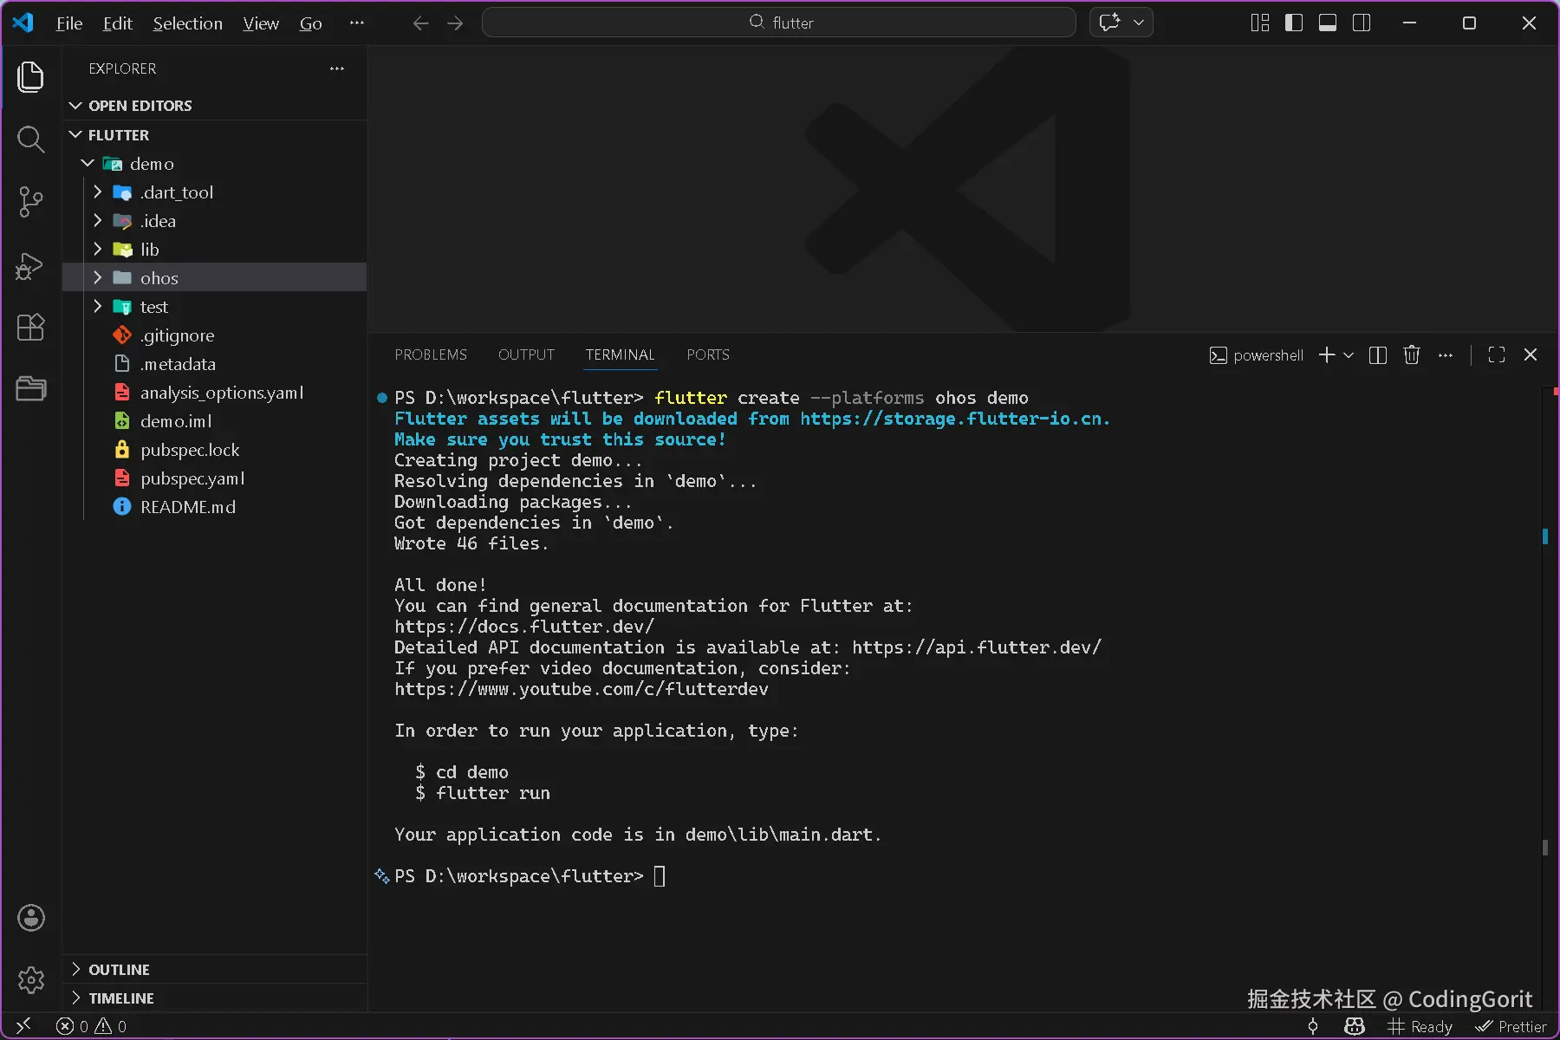Image resolution: width=1560 pixels, height=1040 pixels.
Task: Collapse the OPEN EDITORS section
Action: 217,106
